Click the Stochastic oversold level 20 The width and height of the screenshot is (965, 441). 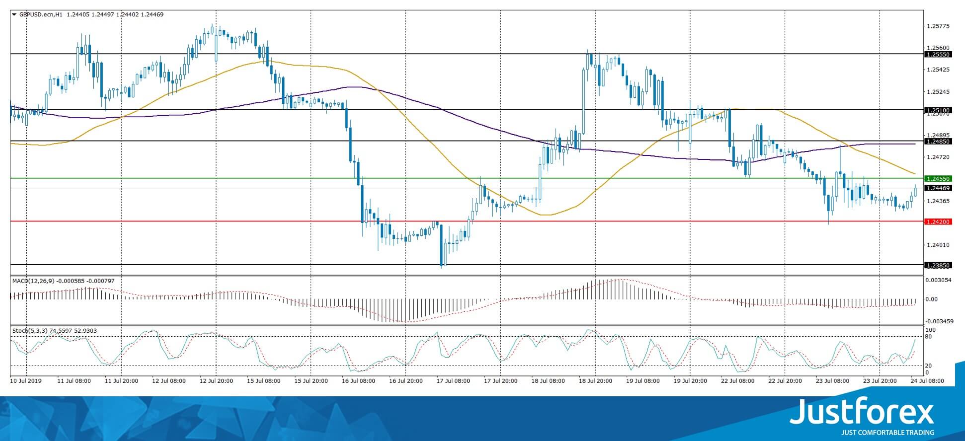tap(928, 366)
